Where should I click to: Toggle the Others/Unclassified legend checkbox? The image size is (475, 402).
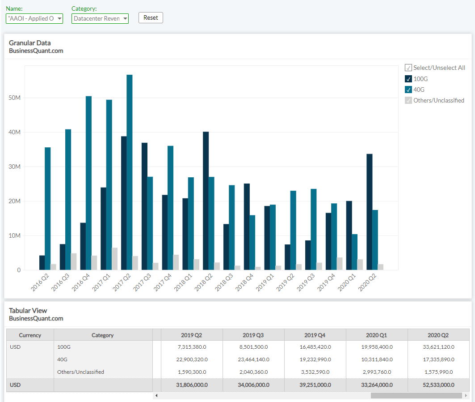(408, 100)
